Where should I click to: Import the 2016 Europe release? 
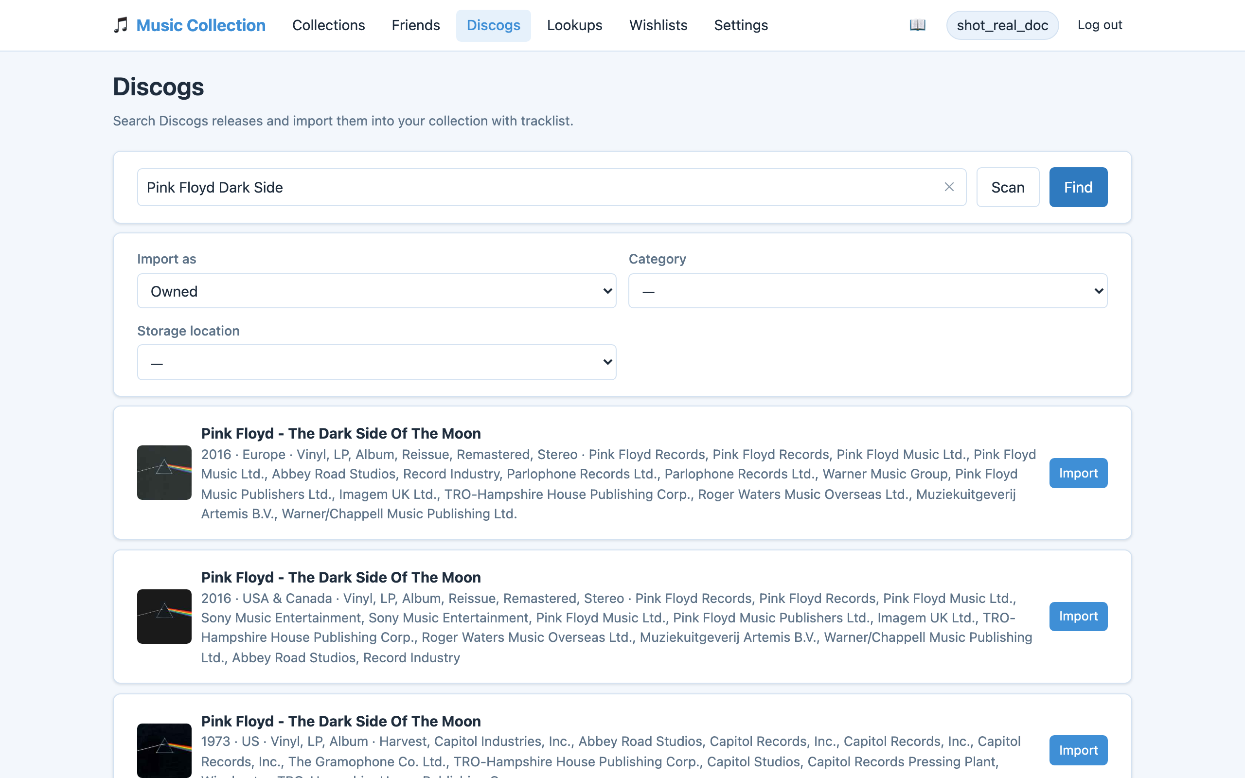(x=1078, y=473)
